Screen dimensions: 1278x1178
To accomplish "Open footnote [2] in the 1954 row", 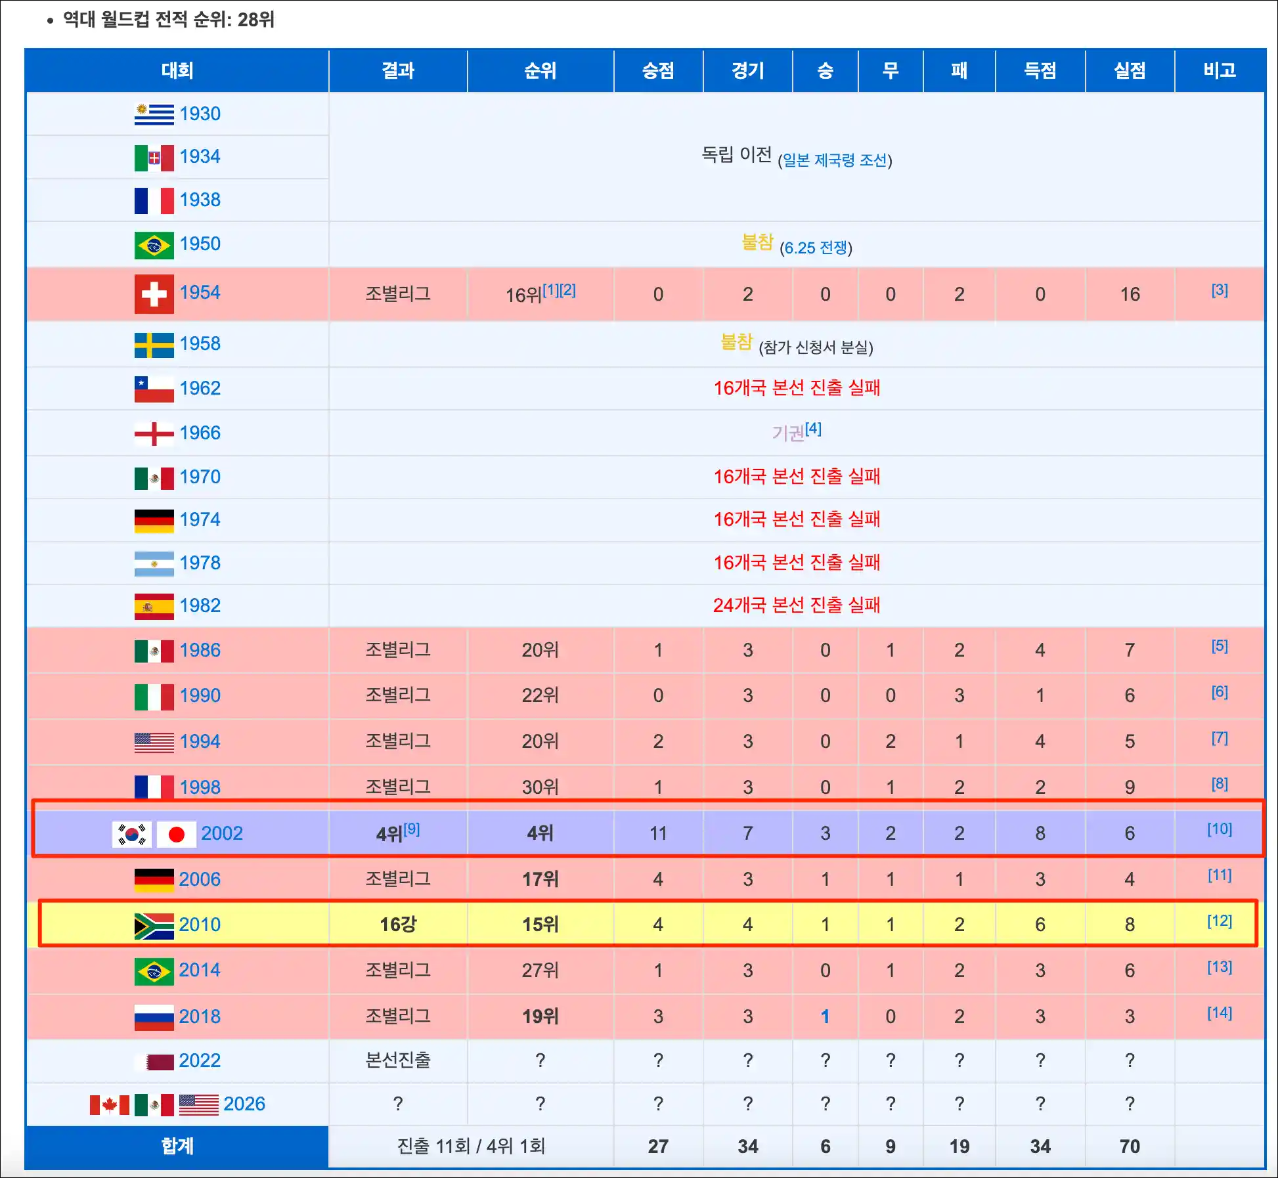I will click(x=567, y=290).
